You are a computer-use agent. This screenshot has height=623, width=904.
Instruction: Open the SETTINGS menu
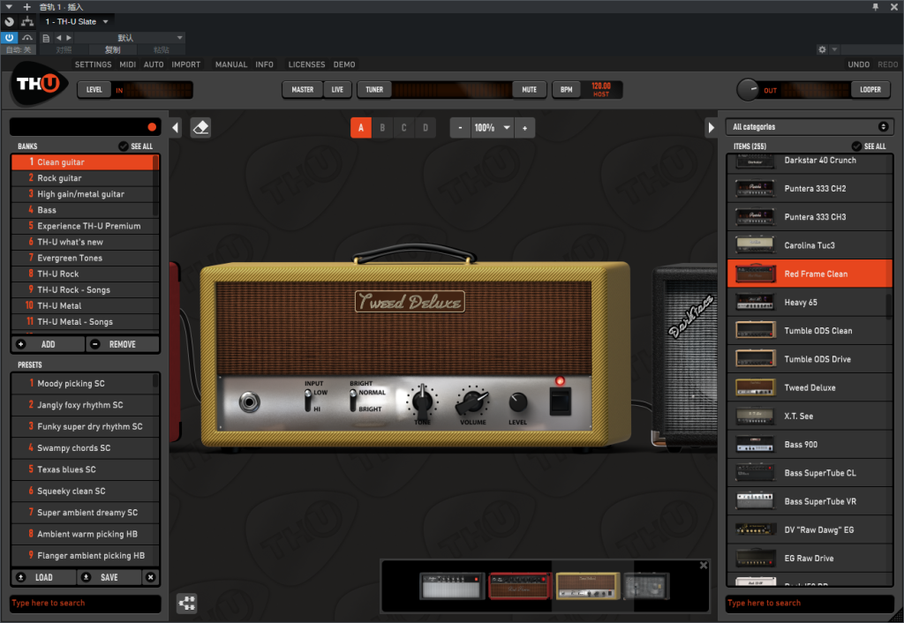point(94,64)
